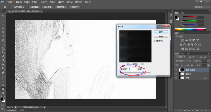
Task: Select the Move tool
Action: 3,16
